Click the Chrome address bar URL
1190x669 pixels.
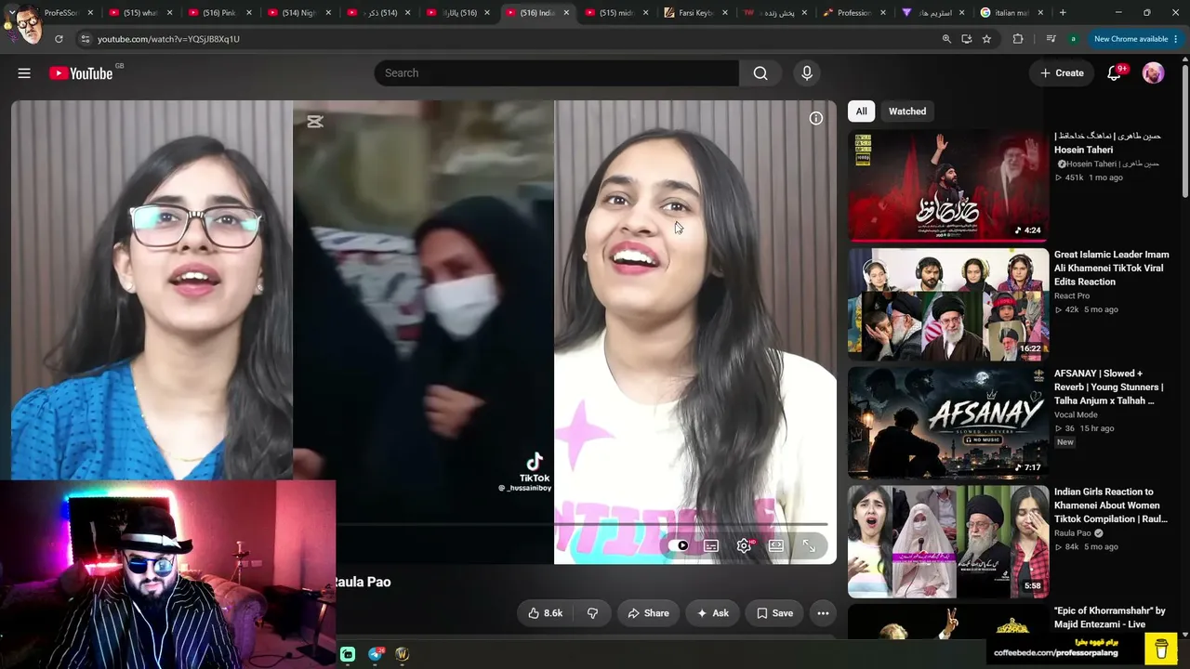[x=168, y=39]
